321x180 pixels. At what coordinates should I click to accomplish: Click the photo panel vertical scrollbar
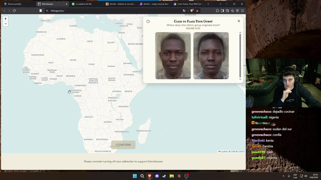click(x=240, y=55)
